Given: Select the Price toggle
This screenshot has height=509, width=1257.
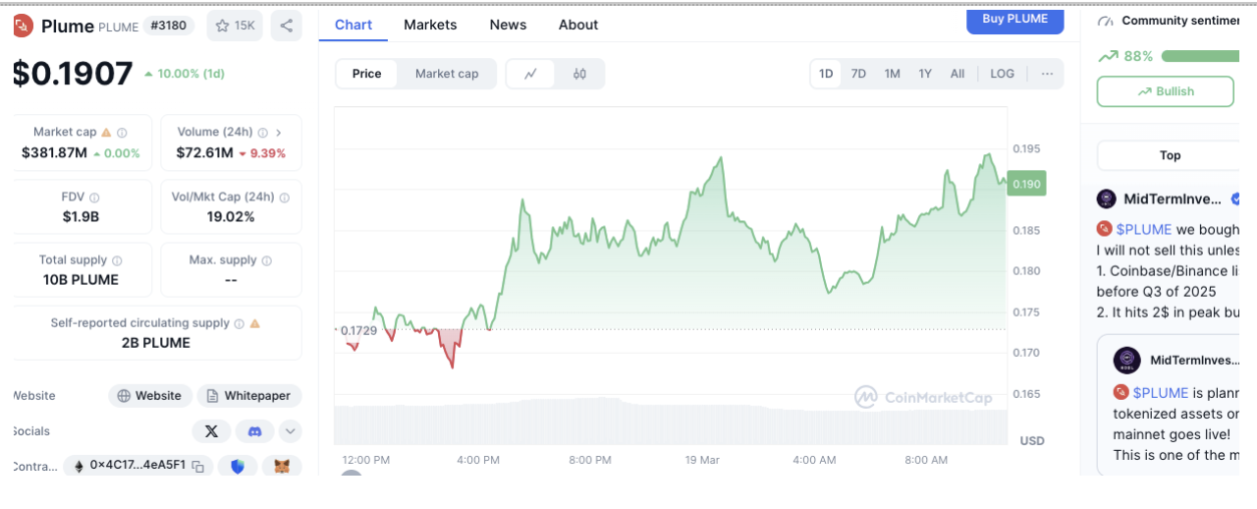Looking at the screenshot, I should pos(367,74).
